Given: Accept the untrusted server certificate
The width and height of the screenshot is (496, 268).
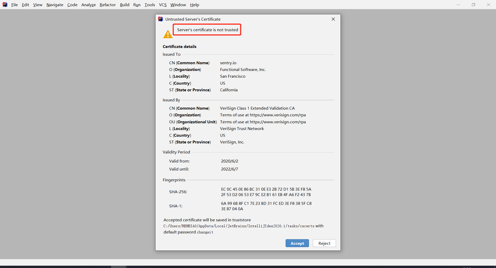Looking at the screenshot, I should pos(297,243).
